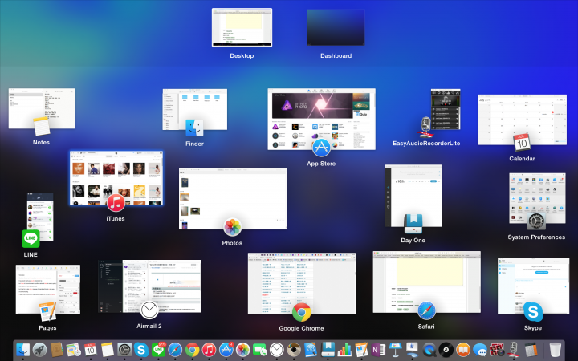
Task: Open the Maps icon in the dock
Action: click(74, 350)
